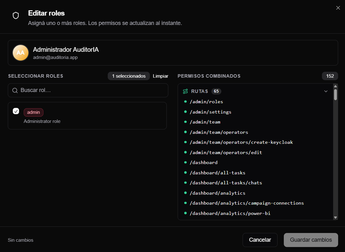Click the RUTAS section label
This screenshot has width=345, height=252.
pos(199,91)
